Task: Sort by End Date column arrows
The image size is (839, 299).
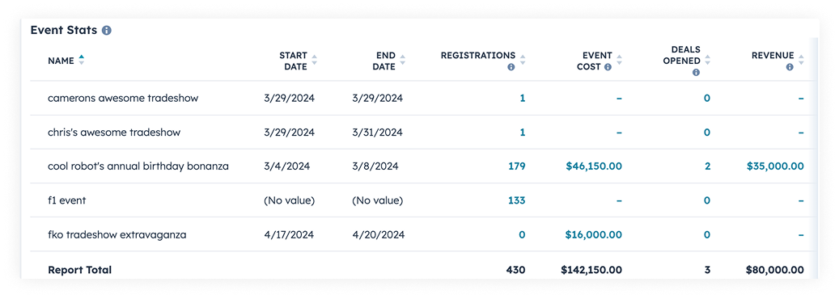Action: click(x=402, y=60)
